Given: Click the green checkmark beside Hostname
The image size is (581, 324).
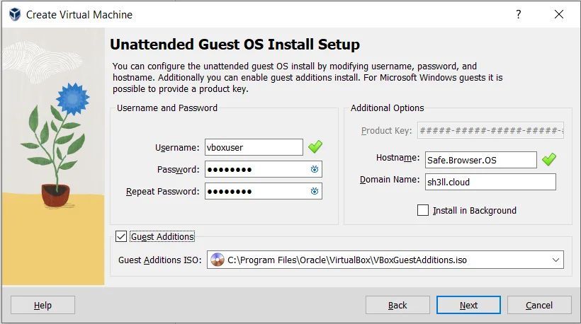Looking at the screenshot, I should click(549, 159).
